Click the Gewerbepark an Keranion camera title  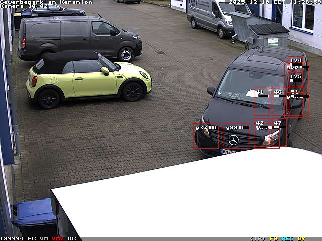pyautogui.click(x=46, y=2)
